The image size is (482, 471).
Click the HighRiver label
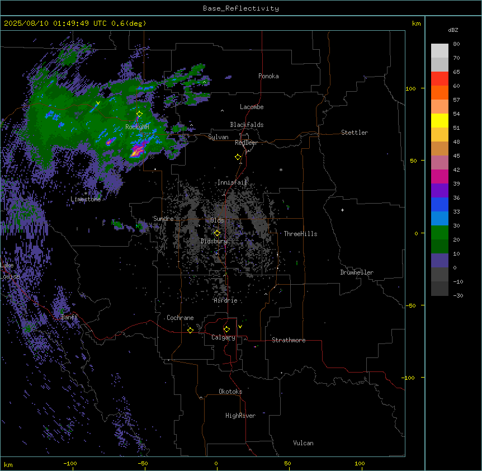click(240, 416)
